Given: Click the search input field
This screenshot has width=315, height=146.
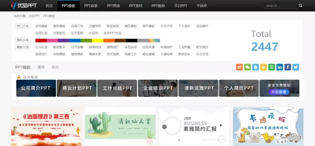Looking at the screenshot, I should tap(279, 6).
